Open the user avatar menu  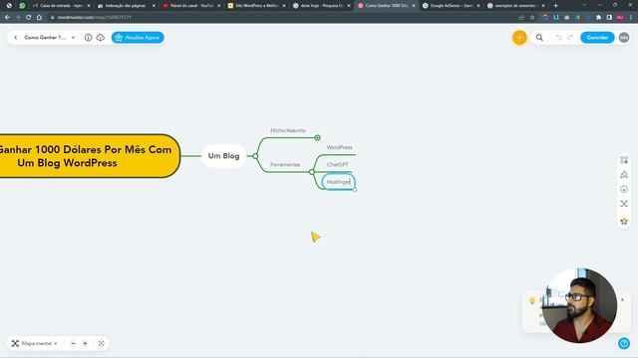pos(624,38)
